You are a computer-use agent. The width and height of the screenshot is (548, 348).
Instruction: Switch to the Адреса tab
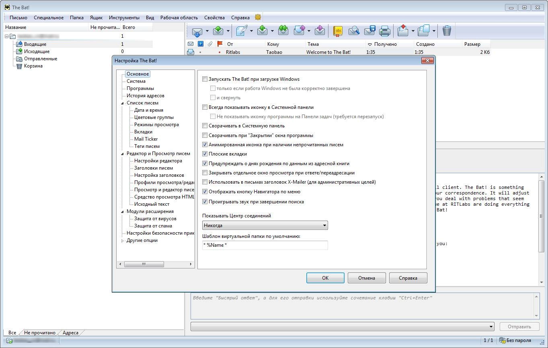[x=70, y=332]
